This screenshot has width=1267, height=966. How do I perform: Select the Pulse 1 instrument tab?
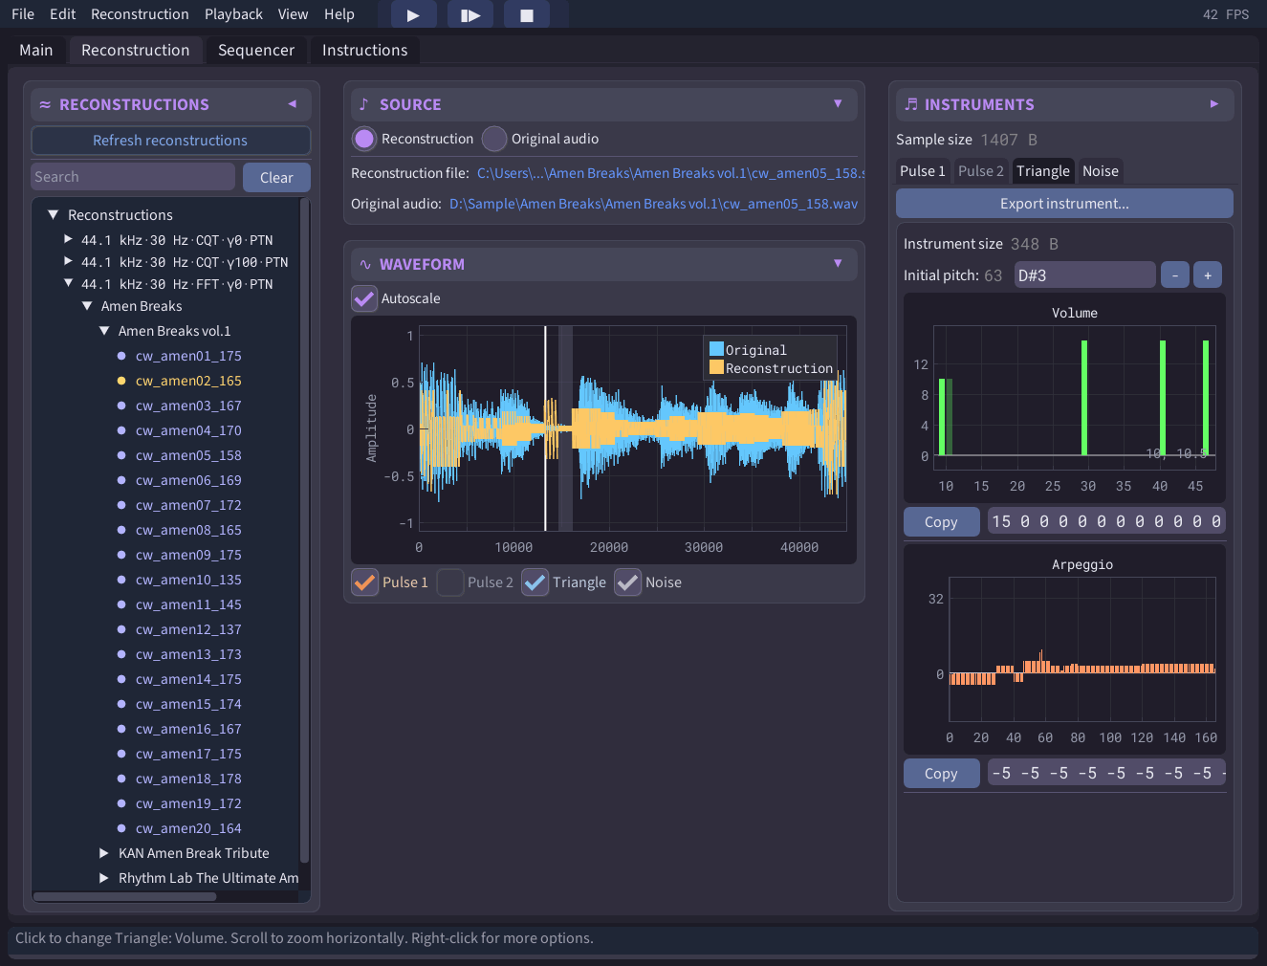[x=923, y=171]
